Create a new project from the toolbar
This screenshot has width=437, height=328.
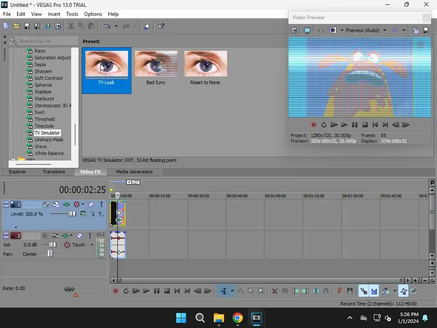(6, 26)
